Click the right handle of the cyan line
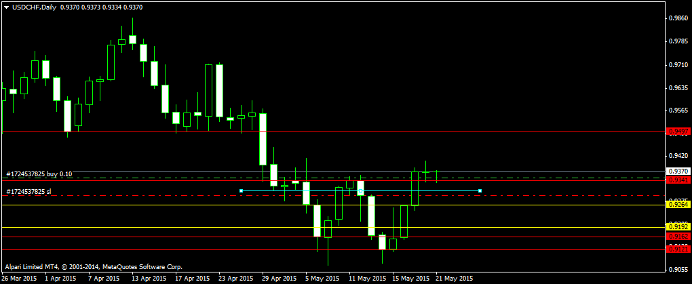This screenshot has height=284, width=692. click(480, 190)
